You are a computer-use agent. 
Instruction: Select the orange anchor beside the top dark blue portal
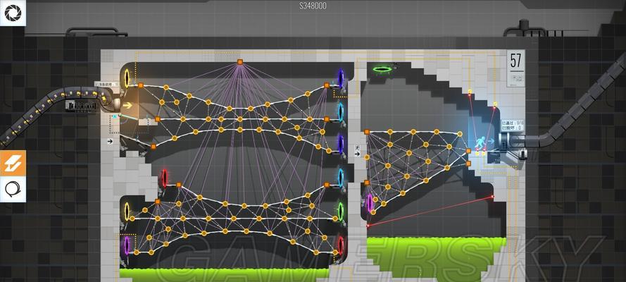coord(327,85)
